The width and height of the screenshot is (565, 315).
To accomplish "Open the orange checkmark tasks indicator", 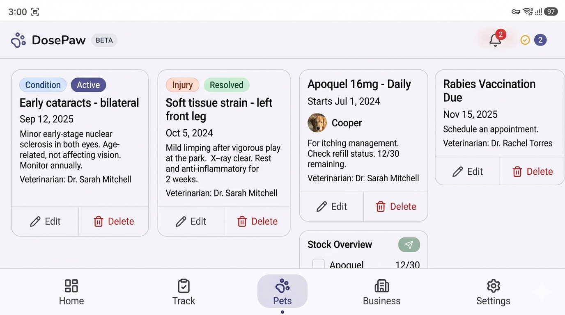I will 525,40.
